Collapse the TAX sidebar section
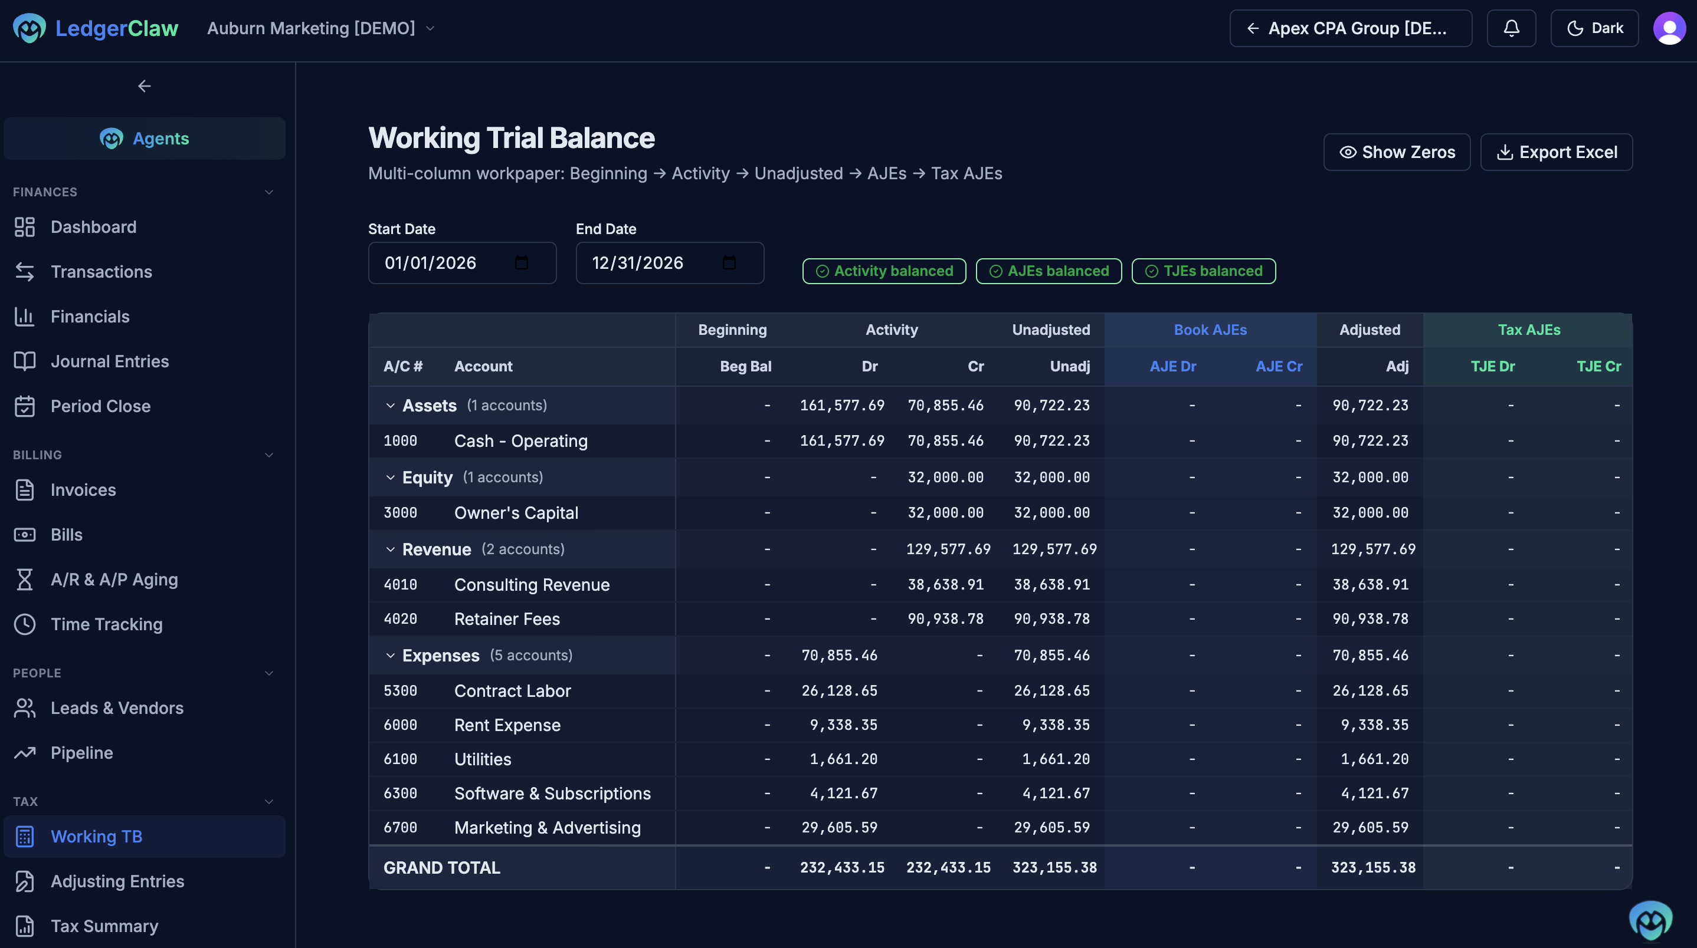The image size is (1697, 948). point(269,801)
